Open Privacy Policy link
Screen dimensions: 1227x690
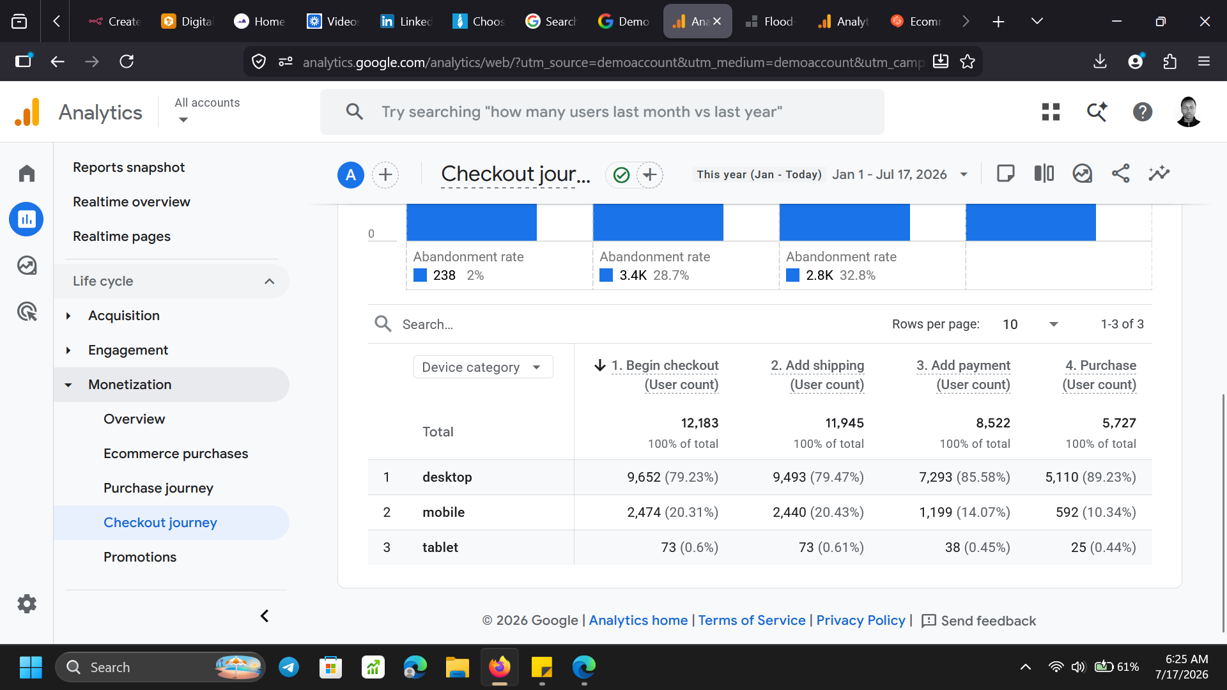[x=861, y=620]
